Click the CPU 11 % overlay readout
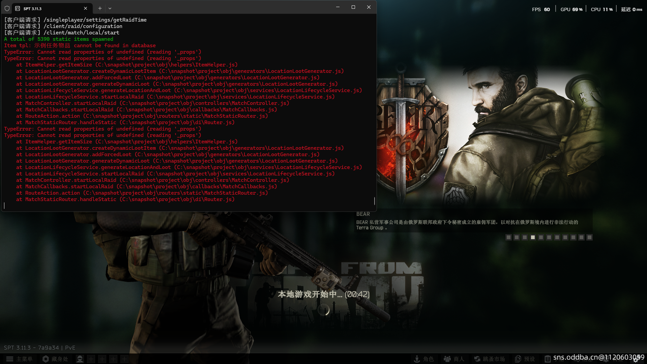This screenshot has width=647, height=364. coord(602,9)
